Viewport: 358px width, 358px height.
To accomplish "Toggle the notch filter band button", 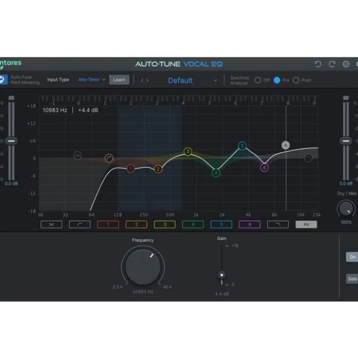I will 52,225.
